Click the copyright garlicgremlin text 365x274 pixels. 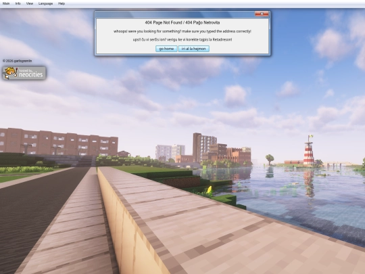coord(17,61)
